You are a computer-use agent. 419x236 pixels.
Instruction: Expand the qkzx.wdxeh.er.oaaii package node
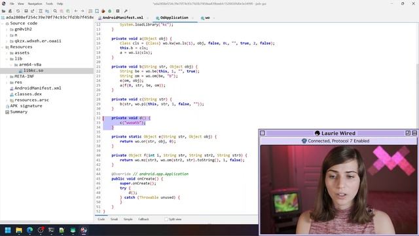[7, 41]
